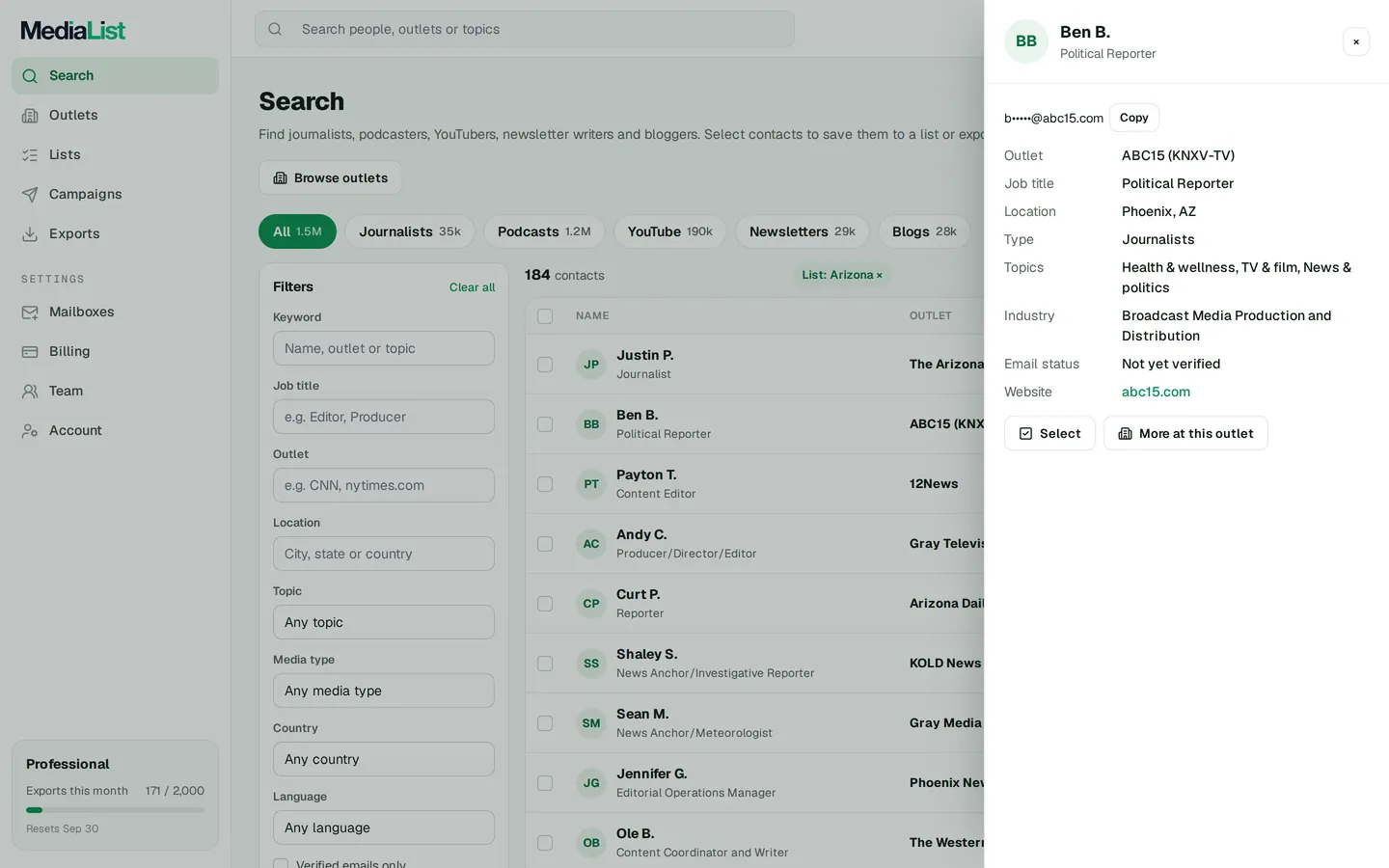
Task: Close the Ben B. details panel
Action: click(1356, 41)
